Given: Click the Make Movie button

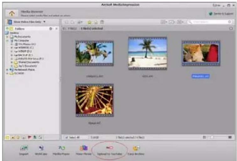Looking at the screenshot, I should (84, 150).
